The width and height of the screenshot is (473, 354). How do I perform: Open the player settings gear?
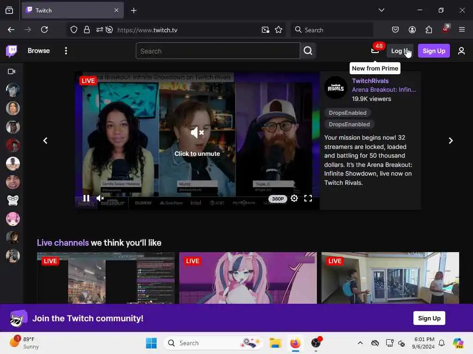click(x=294, y=198)
